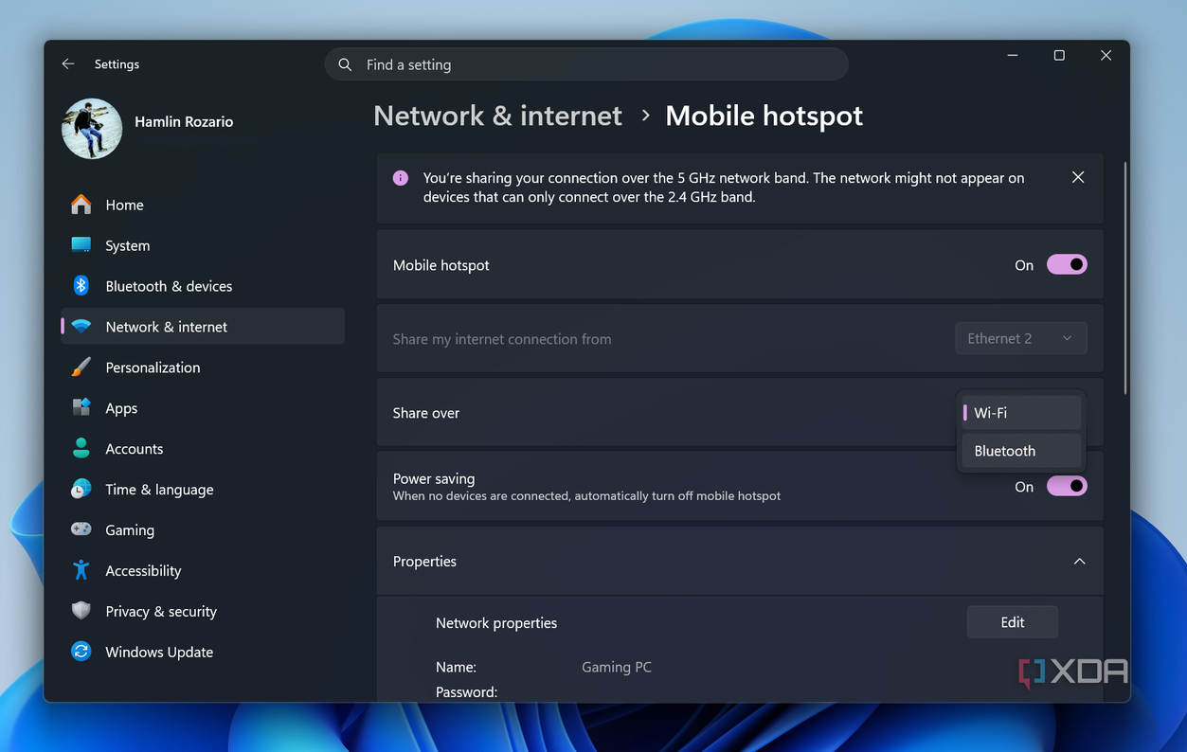1187x752 pixels.
Task: Click the Network & internet Wi-Fi icon
Action: [81, 327]
